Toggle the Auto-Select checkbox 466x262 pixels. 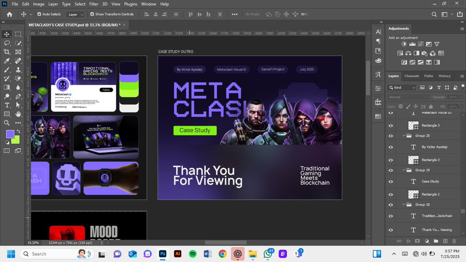(x=39, y=14)
